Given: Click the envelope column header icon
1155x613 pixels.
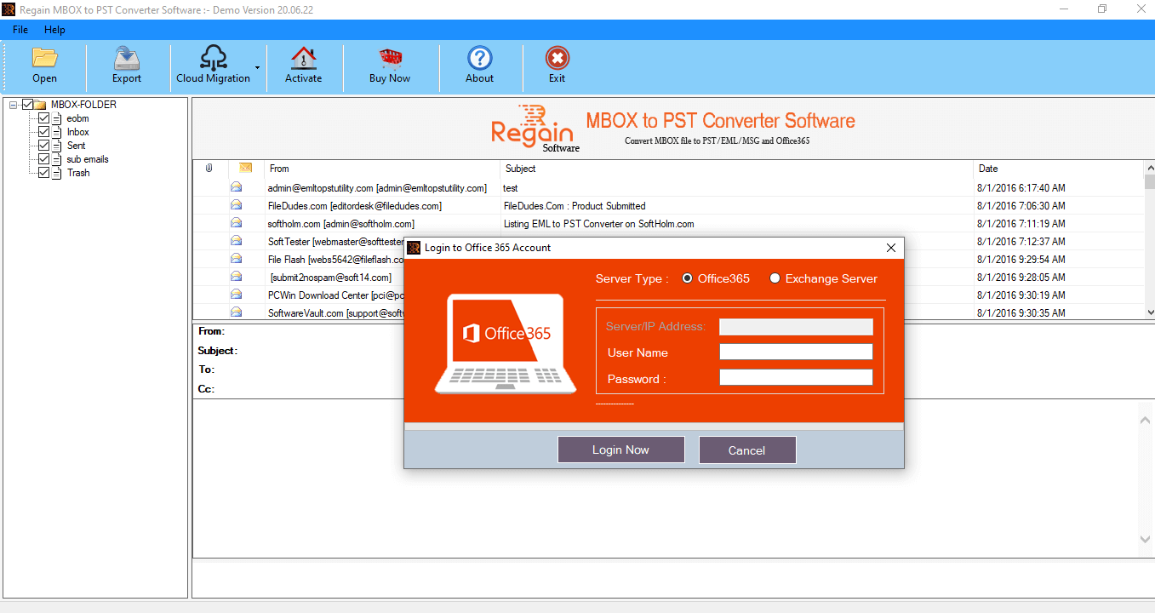Looking at the screenshot, I should point(245,169).
